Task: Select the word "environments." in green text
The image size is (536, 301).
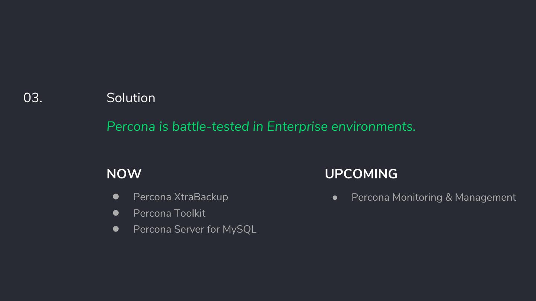Action: [x=373, y=127]
